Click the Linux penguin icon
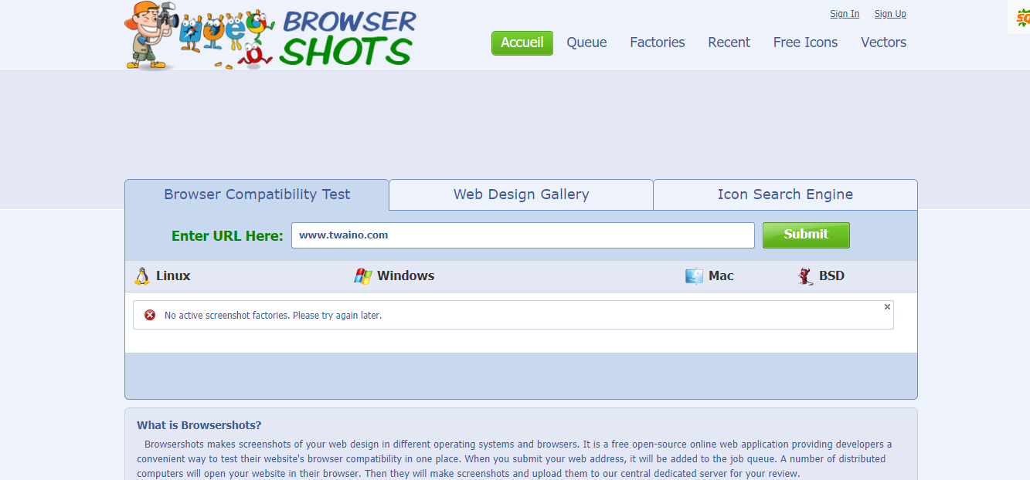 142,276
